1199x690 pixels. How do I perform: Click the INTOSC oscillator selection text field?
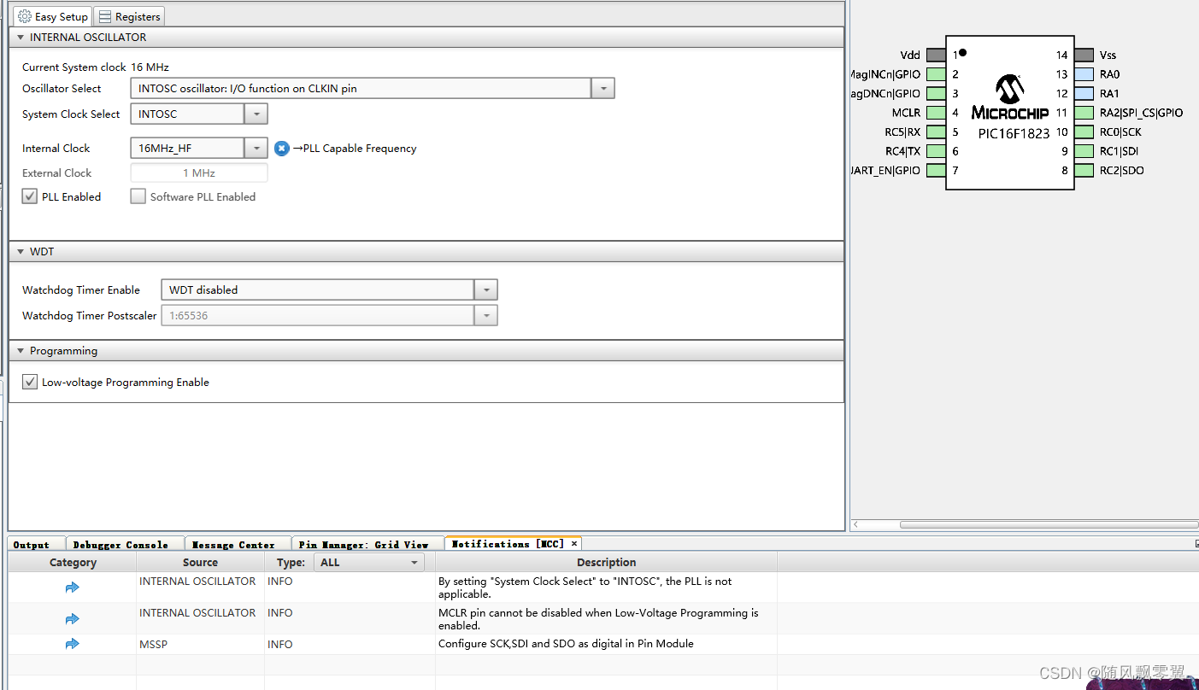pyautogui.click(x=360, y=89)
